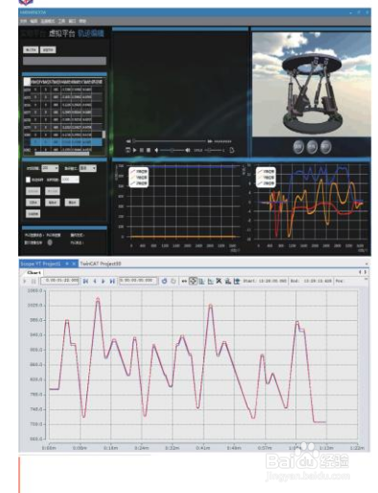Step forward with the blue right arrow

click(x=103, y=281)
